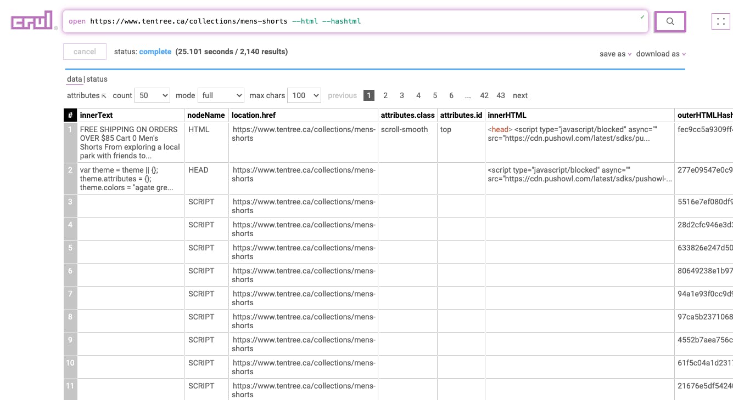
Task: Click the SCRIPT cell in row 5
Action: [206, 252]
